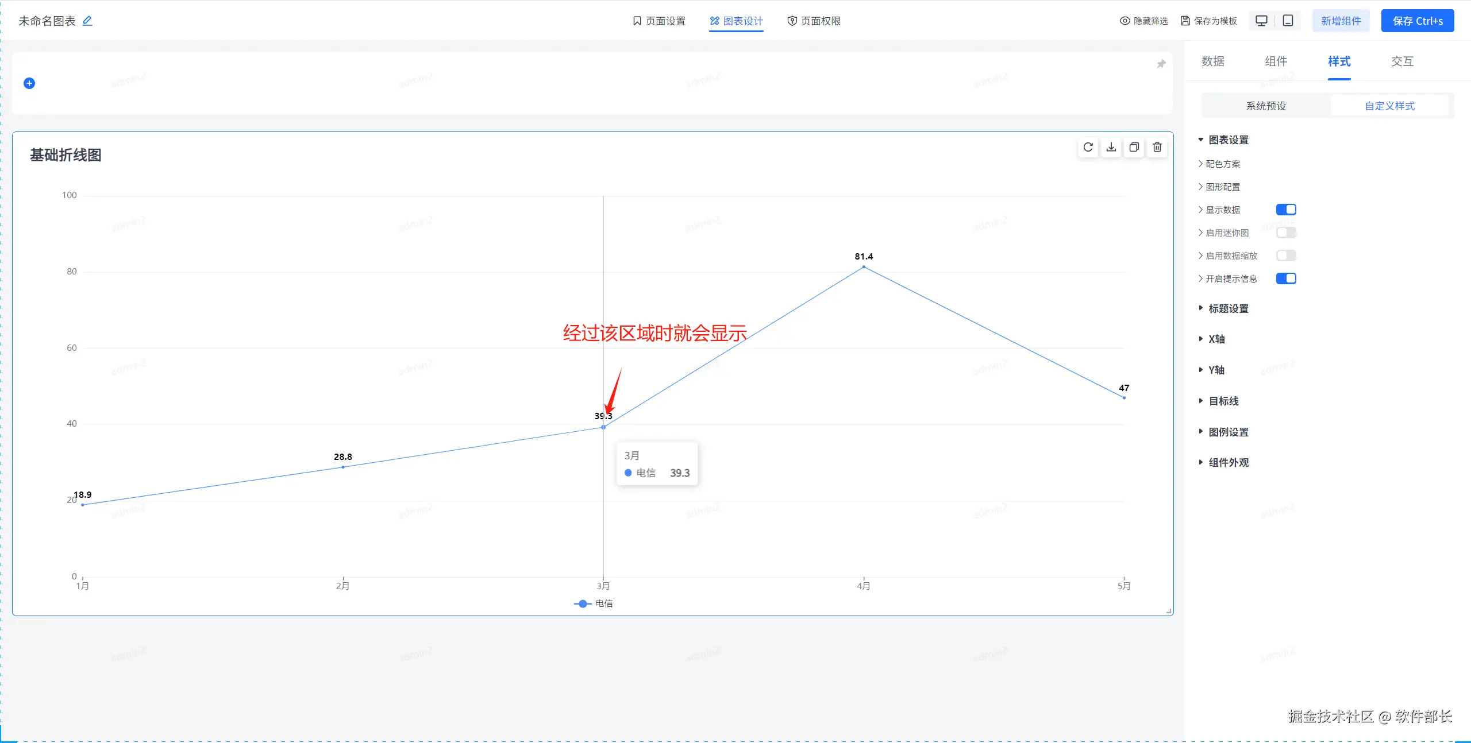Click the refresh icon on the chart card

[1088, 148]
